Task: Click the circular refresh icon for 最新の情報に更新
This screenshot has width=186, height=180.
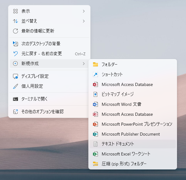Action: pos(15,31)
